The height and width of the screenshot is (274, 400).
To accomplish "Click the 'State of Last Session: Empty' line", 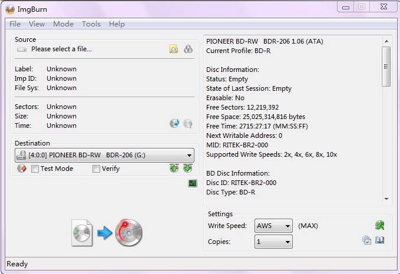I will click(x=249, y=88).
